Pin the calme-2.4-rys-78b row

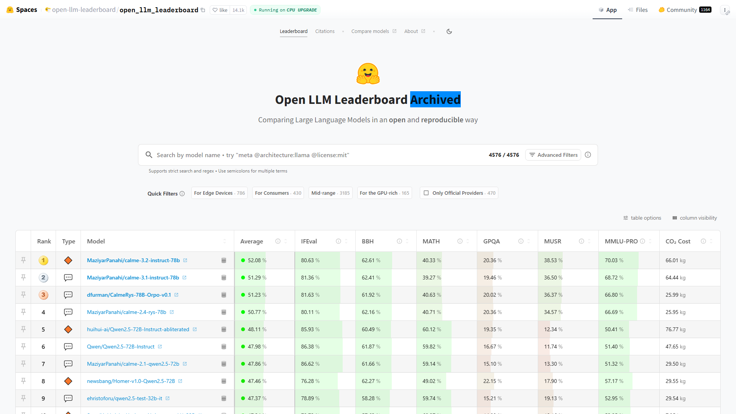23,312
